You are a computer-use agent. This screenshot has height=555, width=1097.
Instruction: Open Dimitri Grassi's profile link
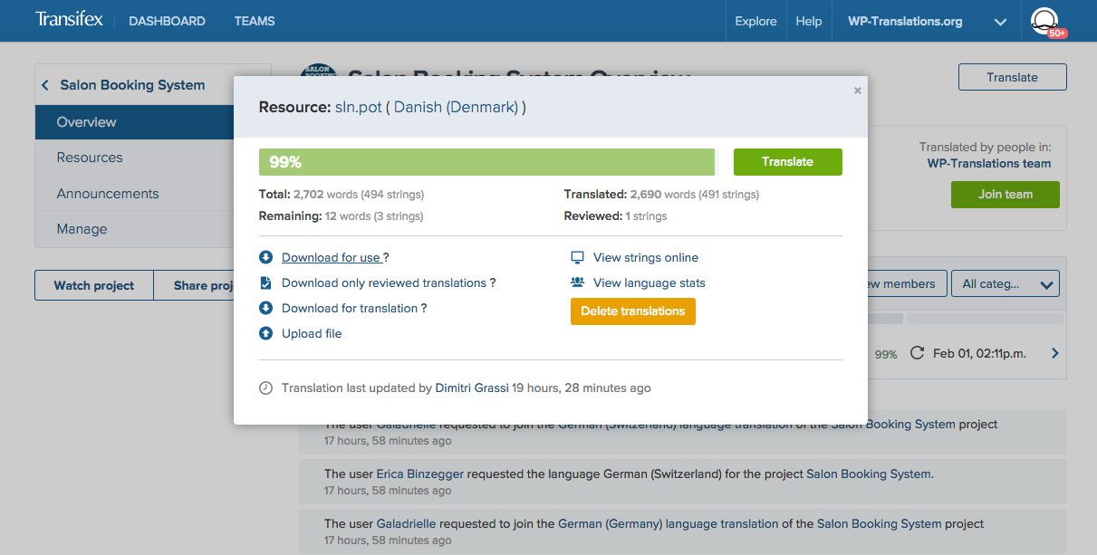click(x=471, y=388)
